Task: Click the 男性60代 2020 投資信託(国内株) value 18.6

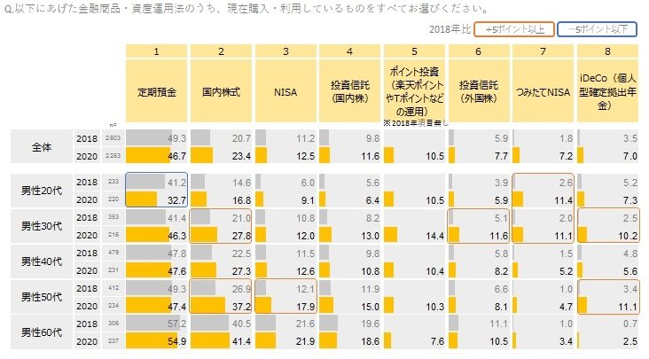Action: [370, 341]
